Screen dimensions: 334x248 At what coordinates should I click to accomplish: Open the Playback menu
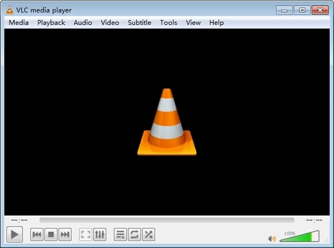51,23
